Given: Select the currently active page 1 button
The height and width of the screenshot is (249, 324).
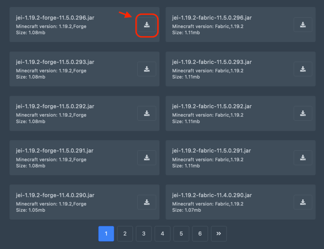Looking at the screenshot, I should point(106,233).
